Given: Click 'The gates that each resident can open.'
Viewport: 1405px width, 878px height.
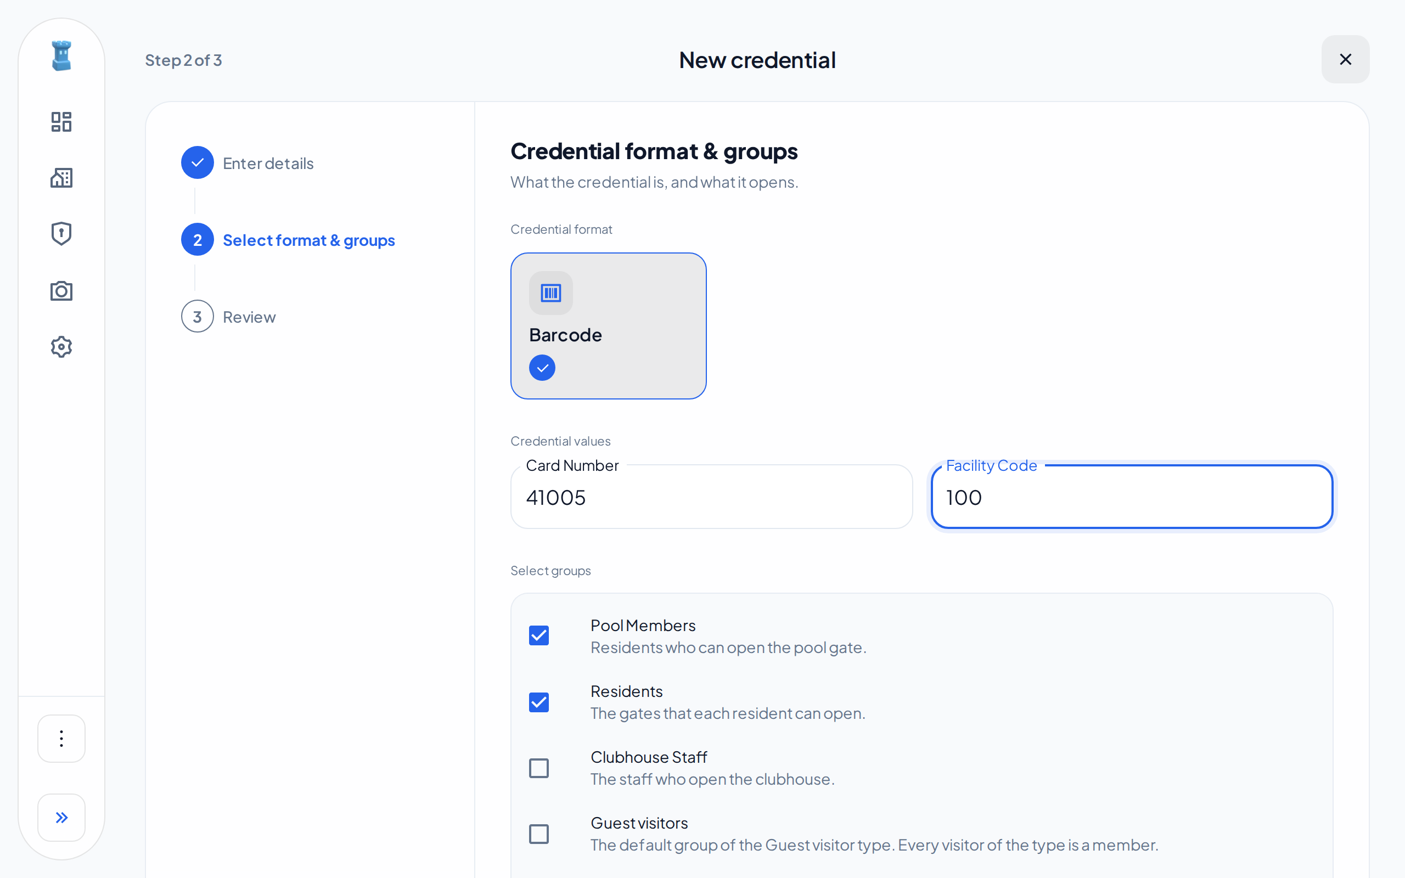Looking at the screenshot, I should pos(727,713).
